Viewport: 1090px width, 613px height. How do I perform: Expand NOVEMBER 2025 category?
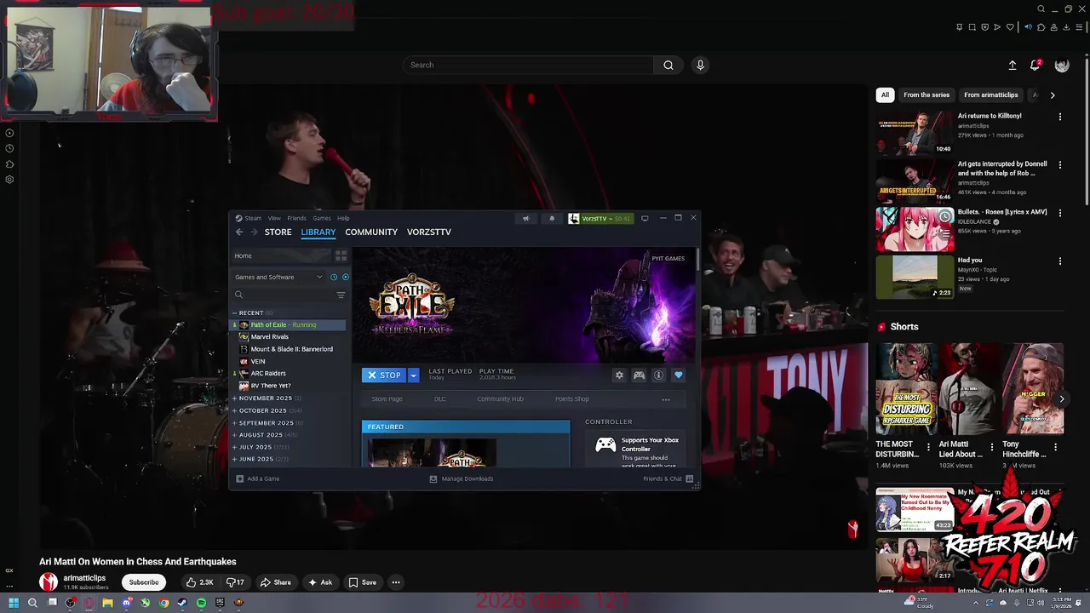click(x=234, y=398)
